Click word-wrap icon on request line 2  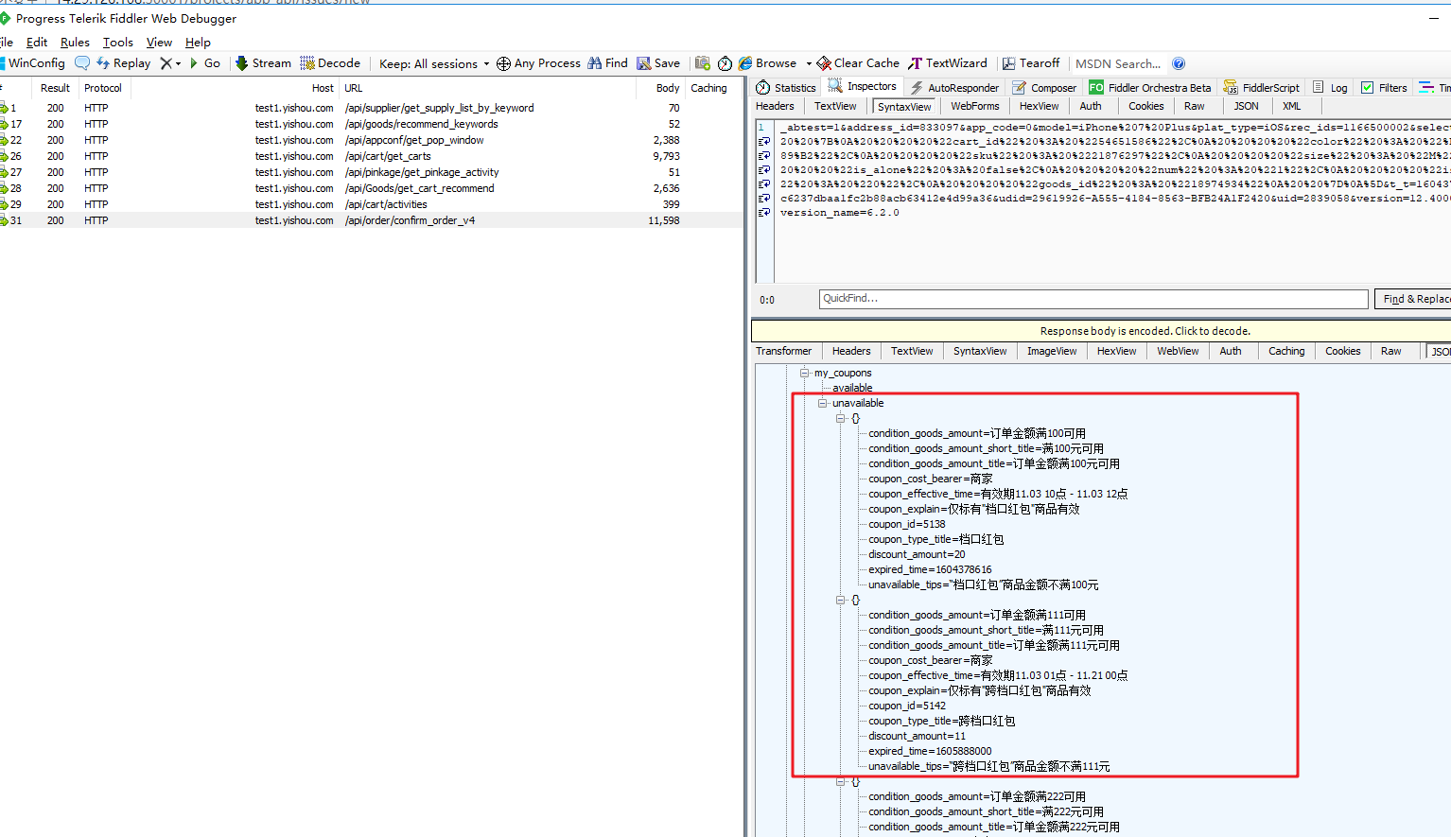(764, 142)
